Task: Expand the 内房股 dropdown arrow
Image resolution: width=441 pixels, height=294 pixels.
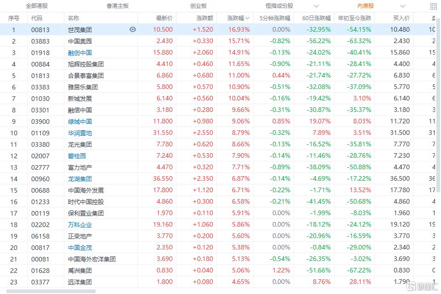Action: point(403,6)
